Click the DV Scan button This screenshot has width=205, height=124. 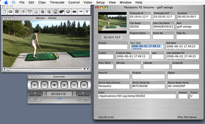83,99
